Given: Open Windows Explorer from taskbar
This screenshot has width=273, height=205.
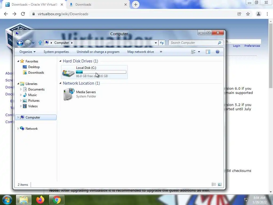Looking at the screenshot, I should pos(24,200).
